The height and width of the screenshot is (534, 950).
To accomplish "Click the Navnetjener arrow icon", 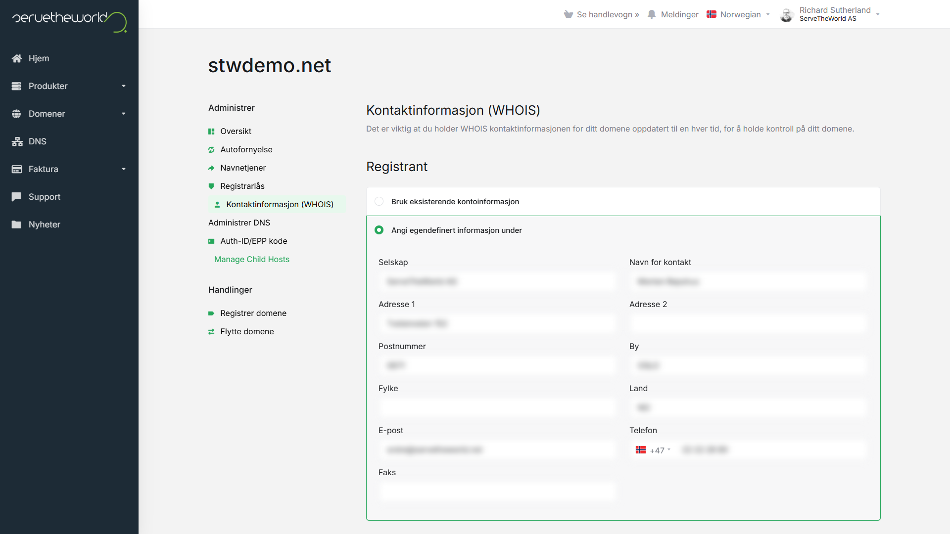I will tap(211, 168).
